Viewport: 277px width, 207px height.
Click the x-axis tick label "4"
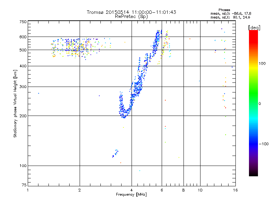(132, 190)
